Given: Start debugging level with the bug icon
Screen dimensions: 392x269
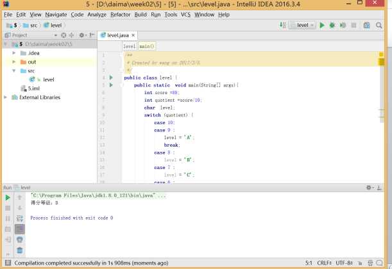Looking at the screenshot, I should point(332,25).
